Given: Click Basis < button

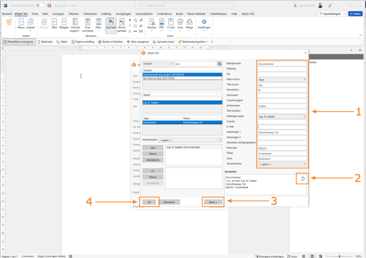Looking at the screenshot, I should 213,202.
